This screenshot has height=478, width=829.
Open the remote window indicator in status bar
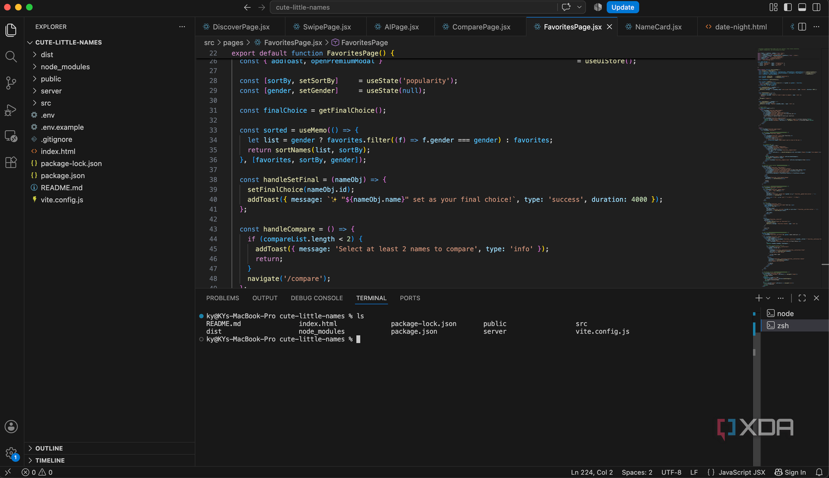coord(8,472)
